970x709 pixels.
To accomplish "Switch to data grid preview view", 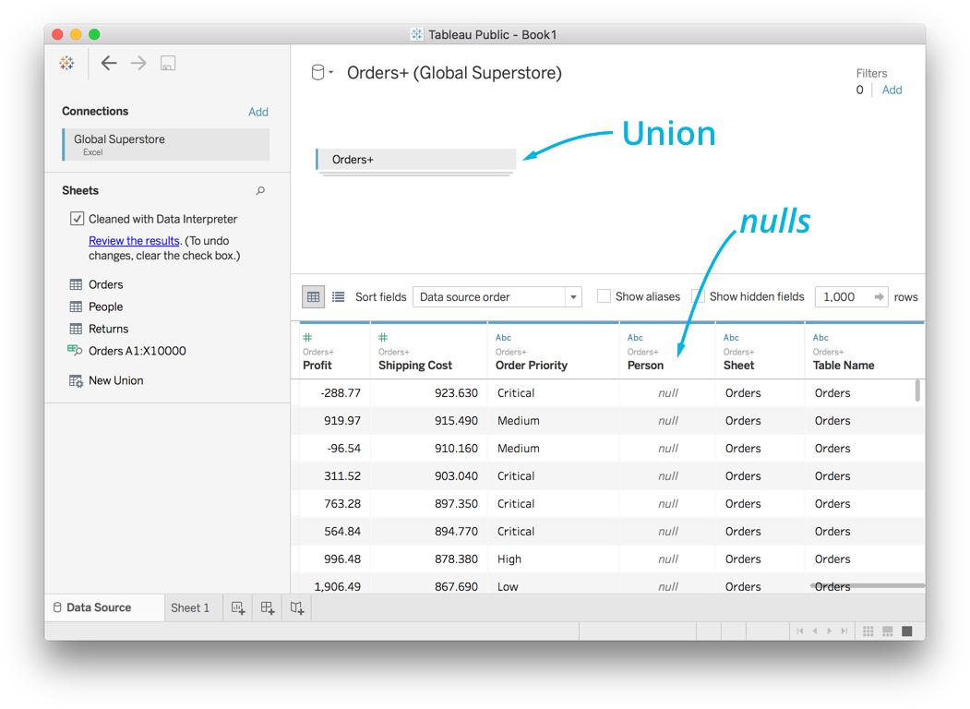I will coord(314,297).
